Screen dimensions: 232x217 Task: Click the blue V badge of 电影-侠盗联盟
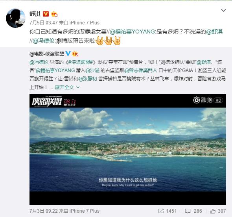point(68,54)
